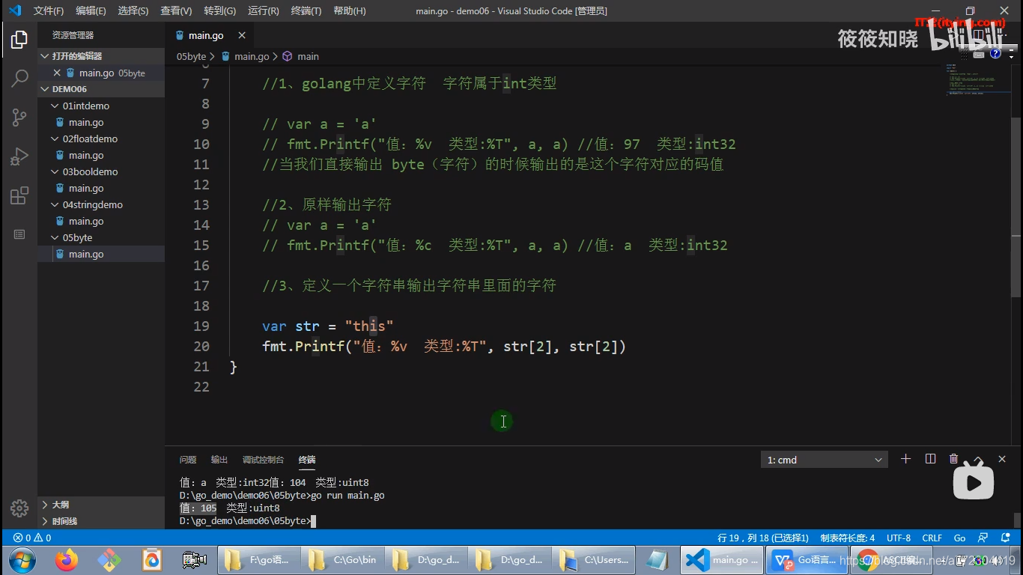Image resolution: width=1023 pixels, height=575 pixels.
Task: Open the 查看(V) menu
Action: coord(176,11)
